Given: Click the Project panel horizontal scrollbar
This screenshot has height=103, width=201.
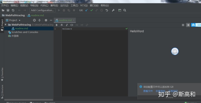Looking at the screenshot, I should (x=28, y=100).
